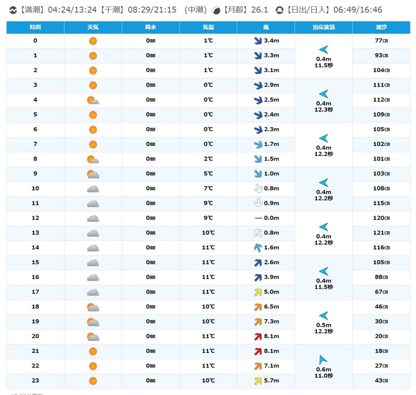The width and height of the screenshot is (416, 395).
Task: Select the 天気 column header
Action: tap(93, 27)
